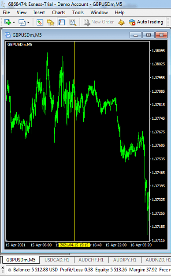Open the Window menu
The image size is (171, 276).
click(99, 12)
